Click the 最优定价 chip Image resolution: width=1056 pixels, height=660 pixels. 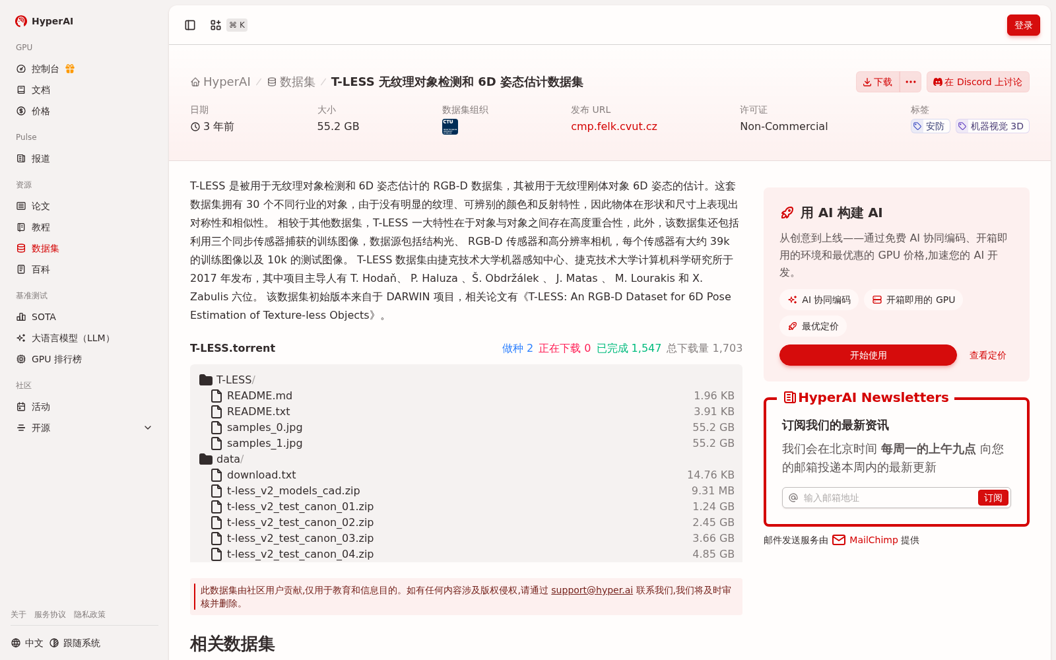click(x=813, y=326)
